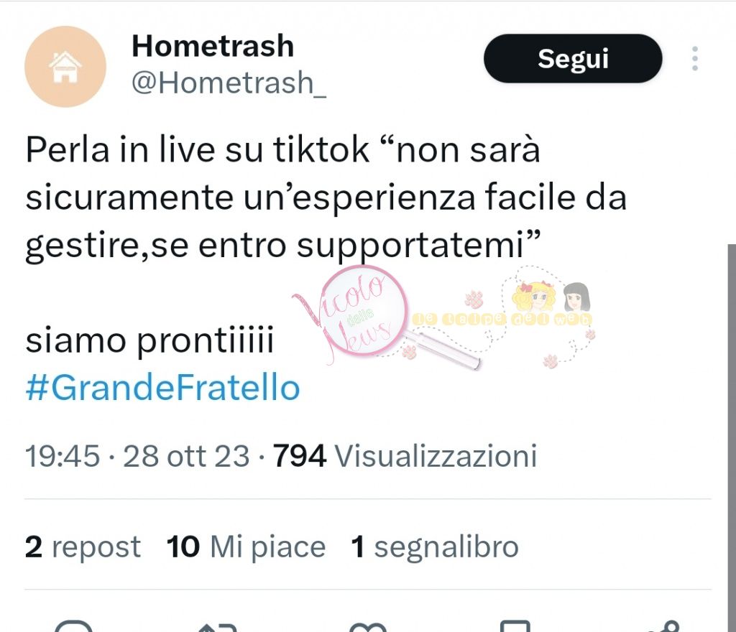Bookmark the post with bookmark icon

click(515, 626)
